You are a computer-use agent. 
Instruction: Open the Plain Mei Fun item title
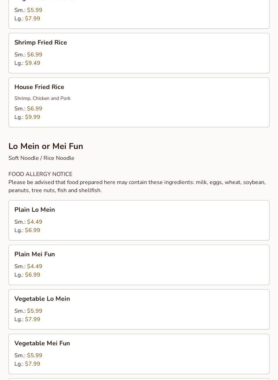pyautogui.click(x=34, y=254)
